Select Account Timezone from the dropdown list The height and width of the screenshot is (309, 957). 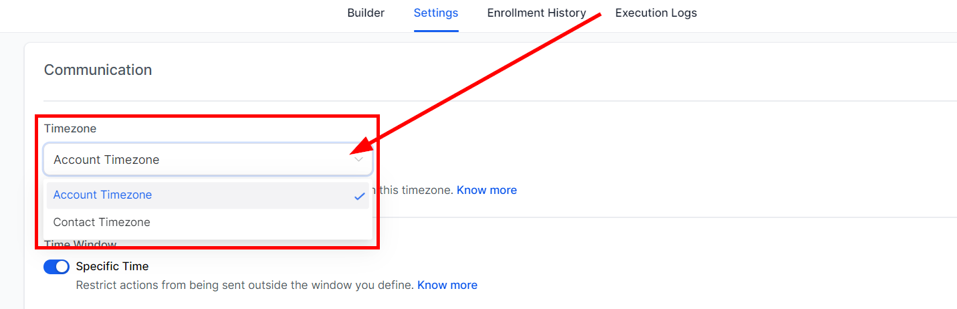point(103,195)
